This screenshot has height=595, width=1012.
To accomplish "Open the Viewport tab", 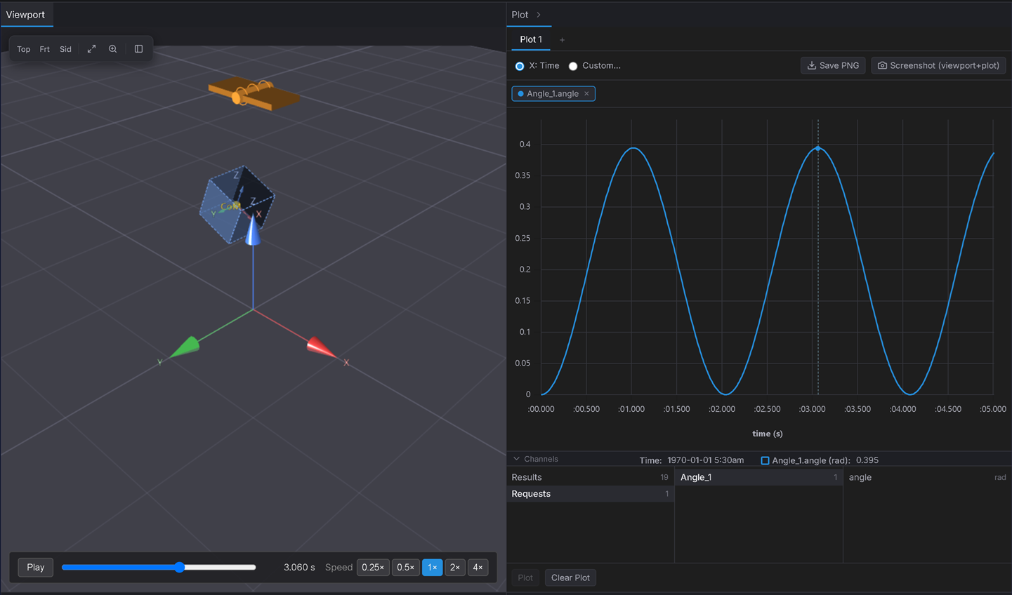I will (26, 15).
